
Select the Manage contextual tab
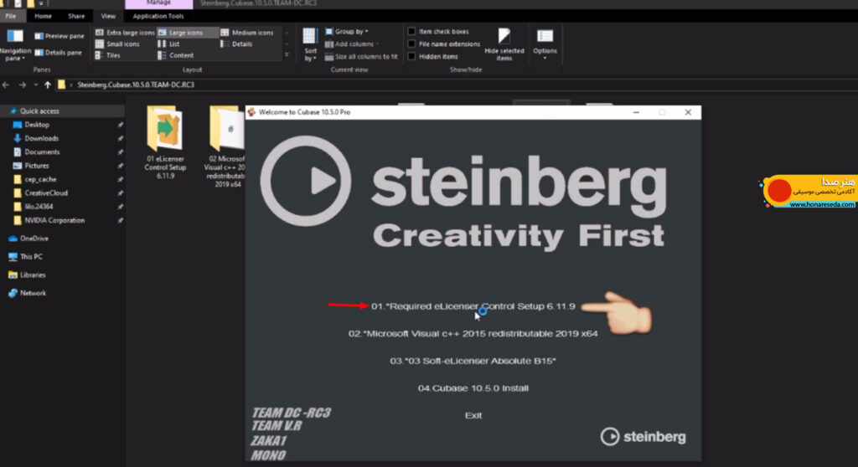[x=158, y=4]
